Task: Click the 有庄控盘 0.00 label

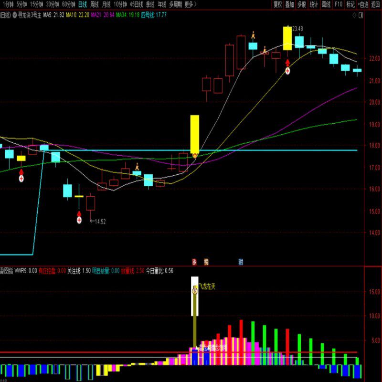Action: (52, 271)
